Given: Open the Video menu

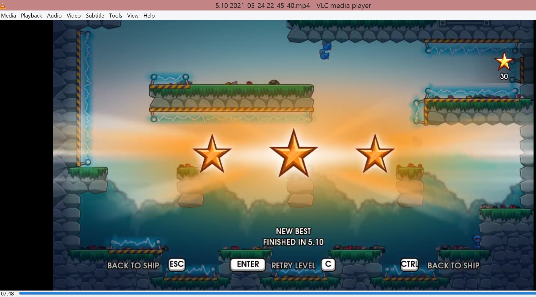Looking at the screenshot, I should [74, 16].
